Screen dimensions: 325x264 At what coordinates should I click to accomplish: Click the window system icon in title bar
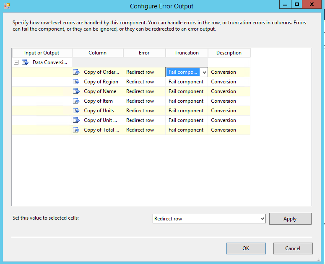point(7,6)
